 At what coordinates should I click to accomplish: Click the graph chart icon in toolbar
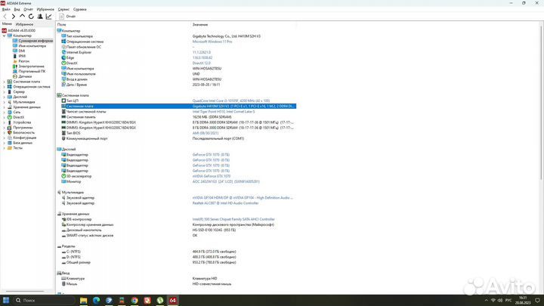[50, 16]
